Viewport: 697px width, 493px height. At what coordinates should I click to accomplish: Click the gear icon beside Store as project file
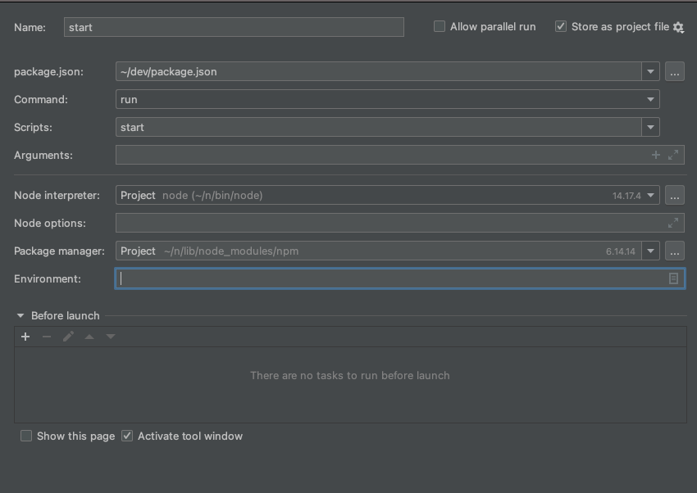[678, 27]
